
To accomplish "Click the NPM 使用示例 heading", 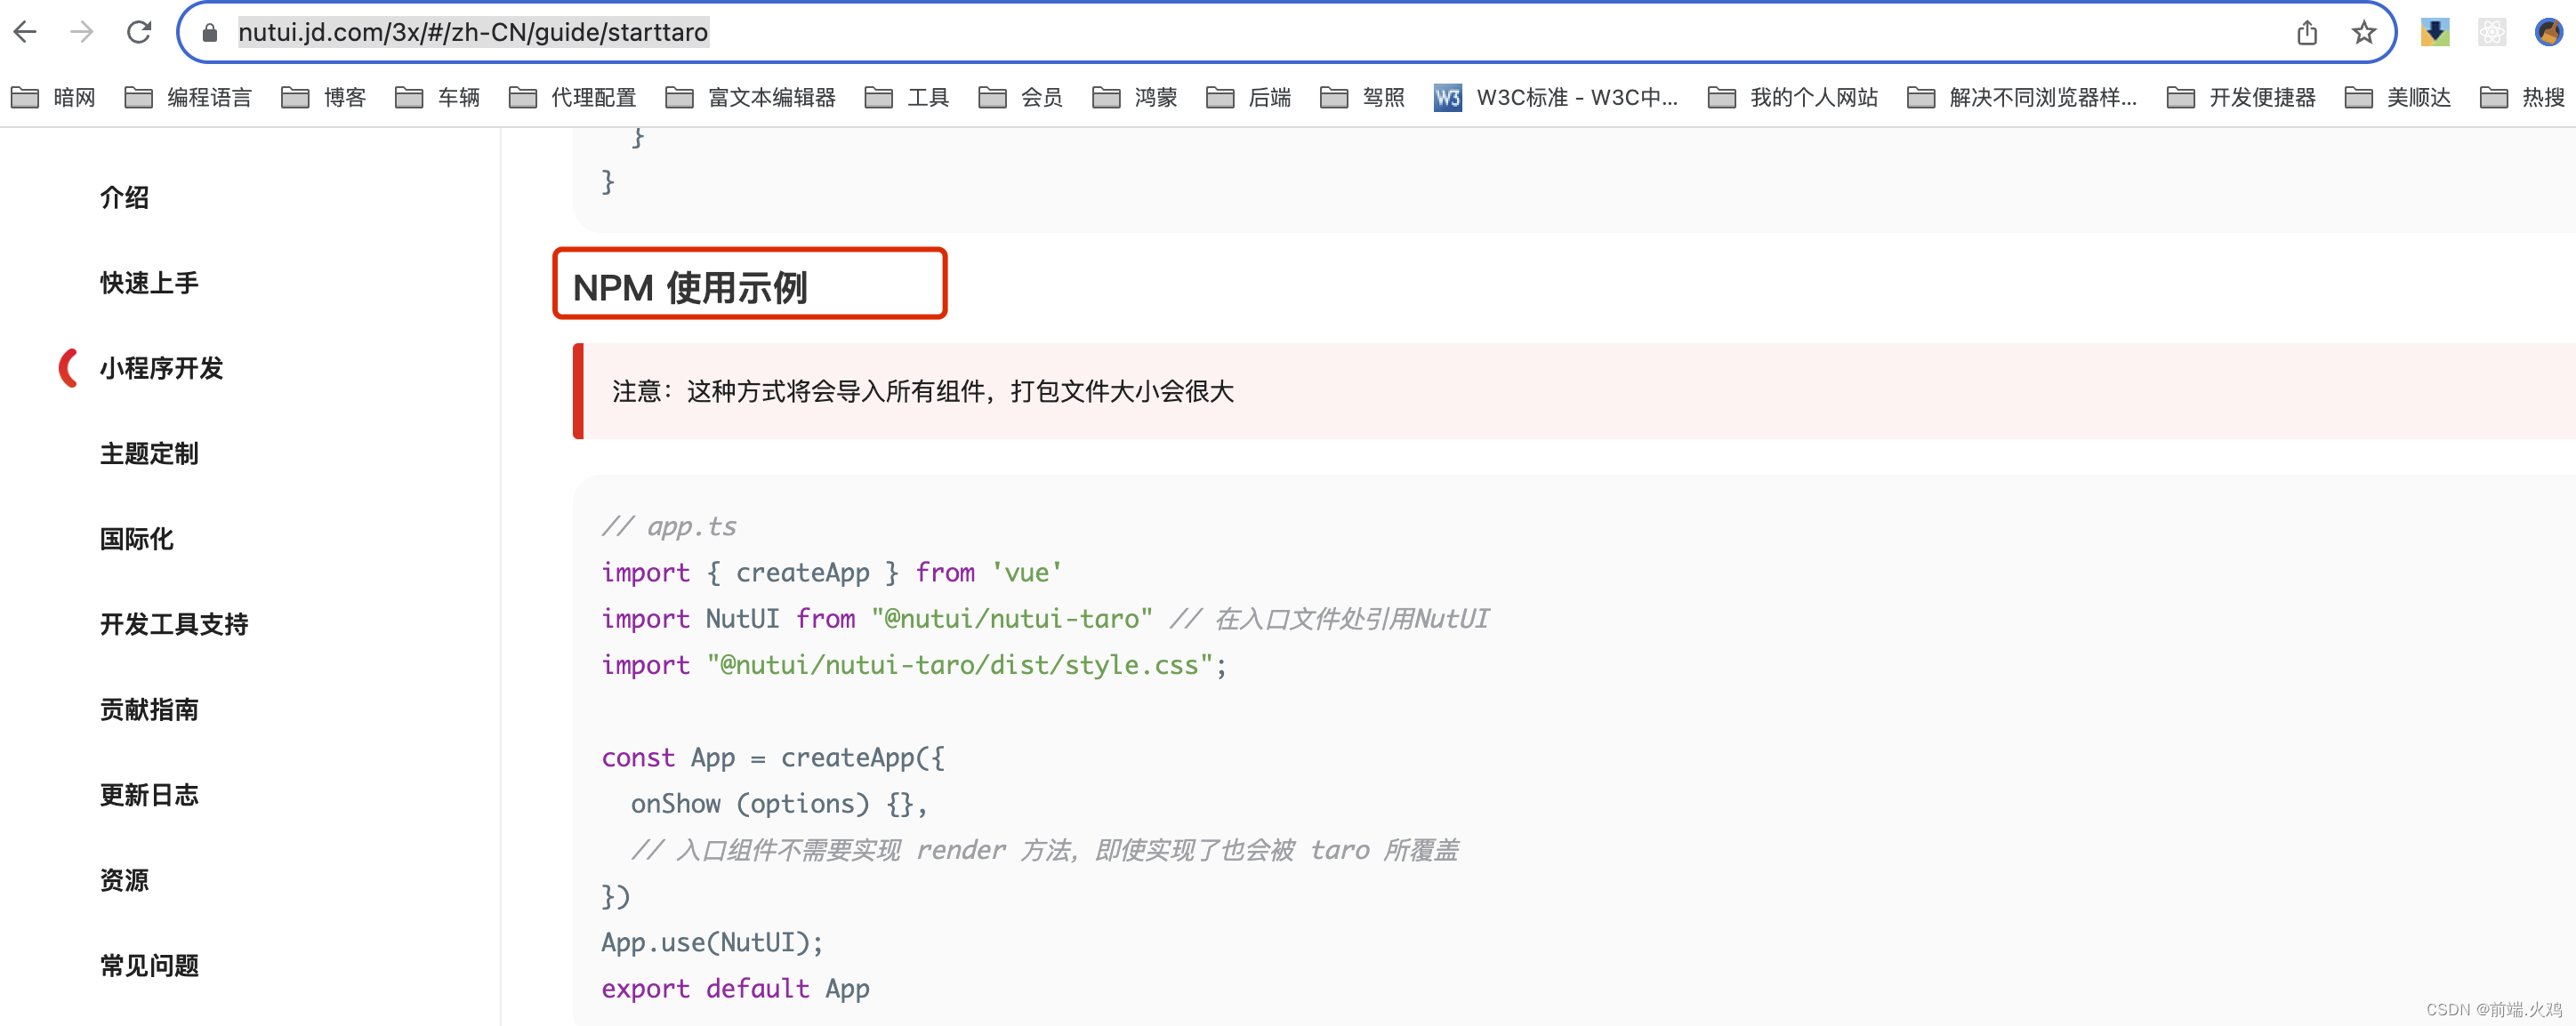I will coord(690,287).
